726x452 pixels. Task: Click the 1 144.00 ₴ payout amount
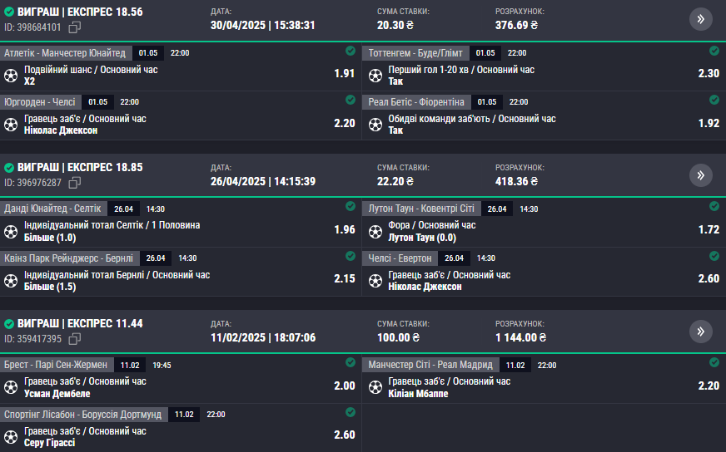520,338
